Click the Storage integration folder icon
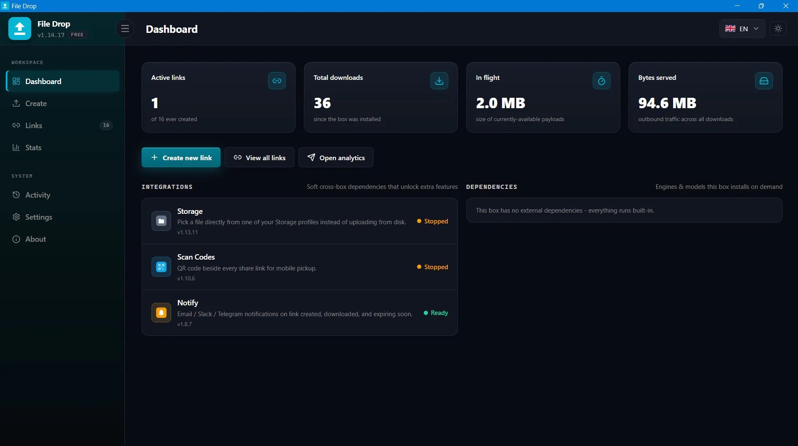Viewport: 798px width, 446px height. coord(161,221)
